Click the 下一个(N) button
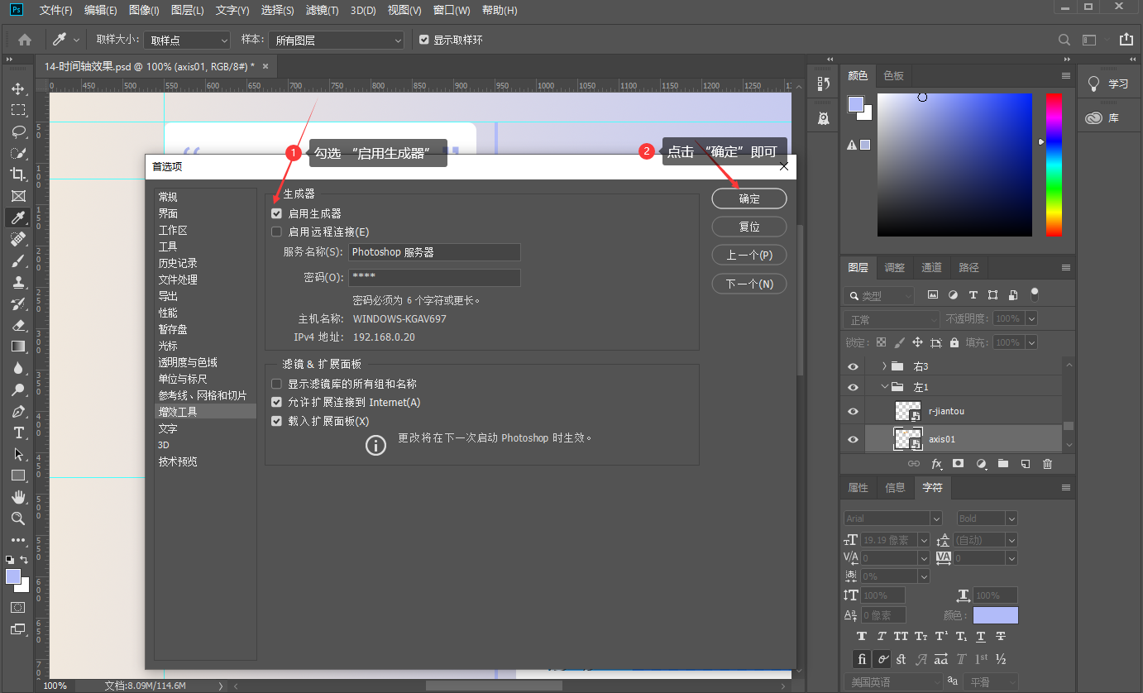The height and width of the screenshot is (693, 1143). pos(749,284)
